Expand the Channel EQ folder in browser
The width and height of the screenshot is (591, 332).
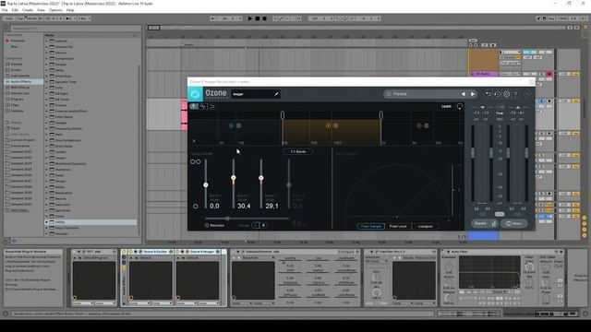pos(47,47)
